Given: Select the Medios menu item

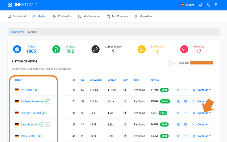Looking at the screenshot, I should [39, 16].
